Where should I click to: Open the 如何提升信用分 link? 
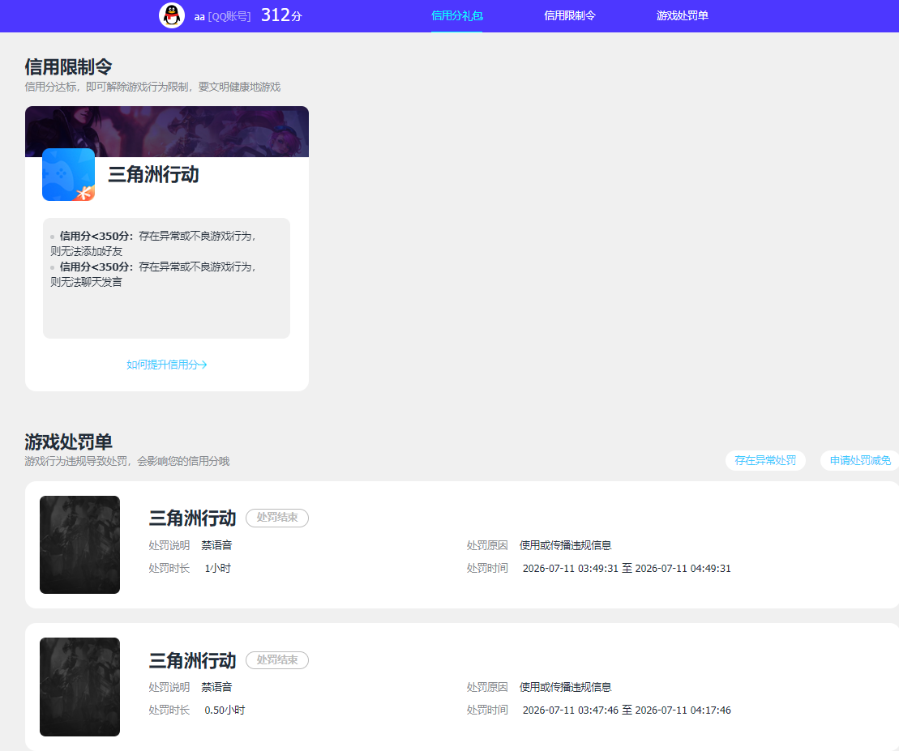tap(166, 365)
